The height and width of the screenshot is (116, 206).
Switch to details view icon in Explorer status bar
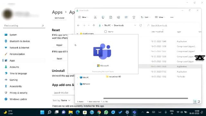pos(195,101)
